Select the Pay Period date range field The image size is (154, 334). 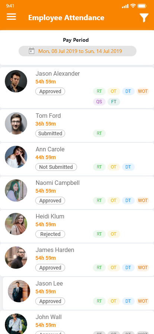(77, 51)
